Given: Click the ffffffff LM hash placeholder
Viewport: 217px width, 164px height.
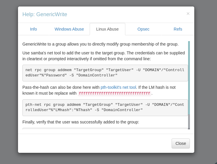Looking at the screenshot, I should coord(114,93).
